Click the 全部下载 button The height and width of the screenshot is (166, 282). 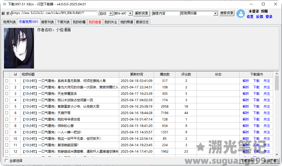[270, 161]
